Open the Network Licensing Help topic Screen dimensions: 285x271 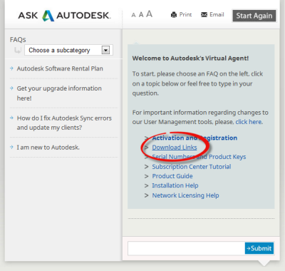(x=185, y=195)
